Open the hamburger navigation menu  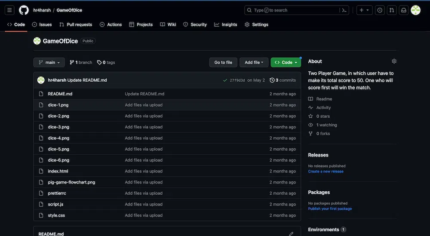pos(9,10)
